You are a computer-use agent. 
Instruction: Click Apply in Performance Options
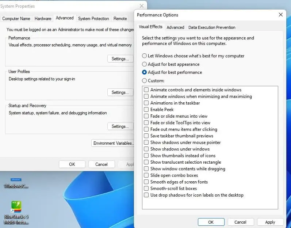[x=270, y=222]
